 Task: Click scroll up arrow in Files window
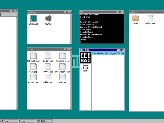71,52
